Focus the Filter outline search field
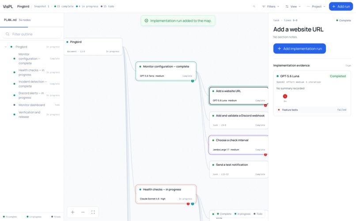 pyautogui.click(x=32, y=34)
